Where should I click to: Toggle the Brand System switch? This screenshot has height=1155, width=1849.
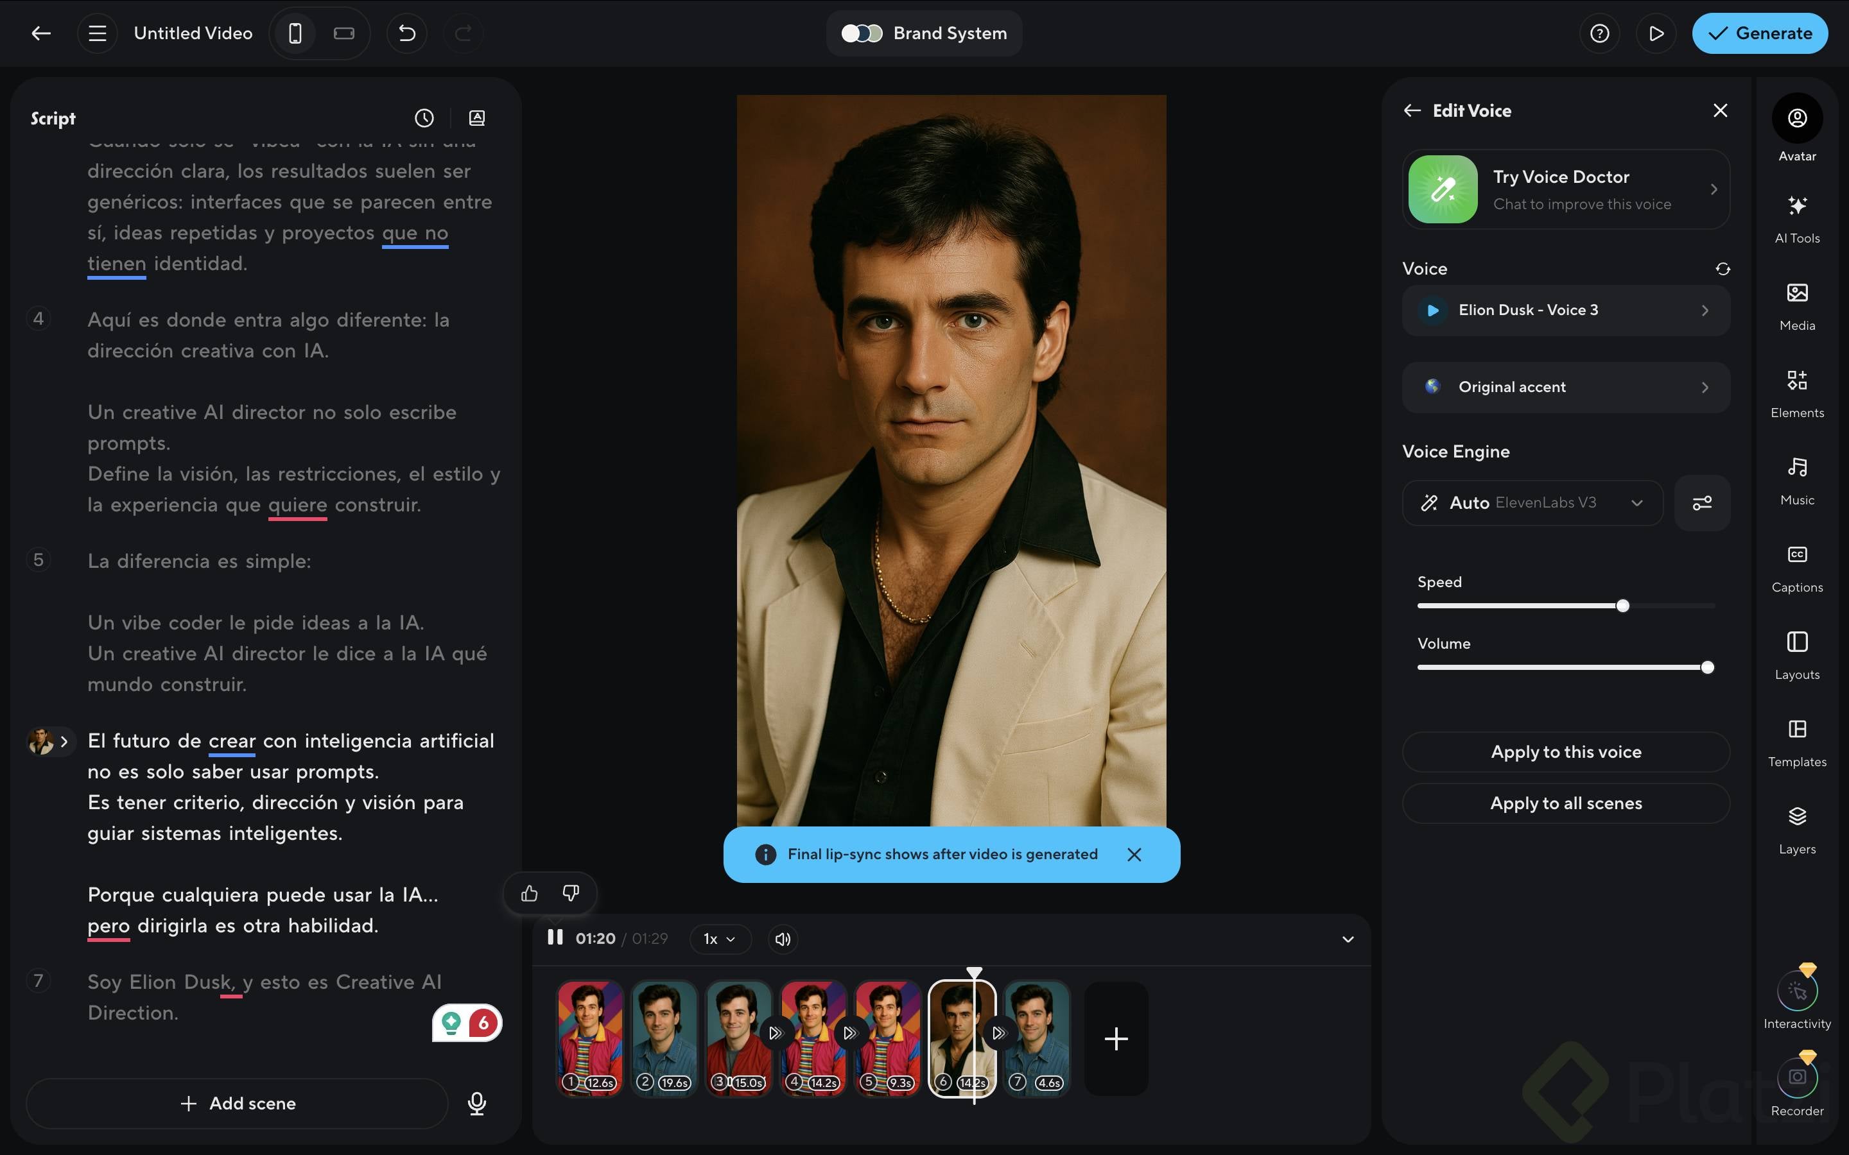tap(863, 33)
